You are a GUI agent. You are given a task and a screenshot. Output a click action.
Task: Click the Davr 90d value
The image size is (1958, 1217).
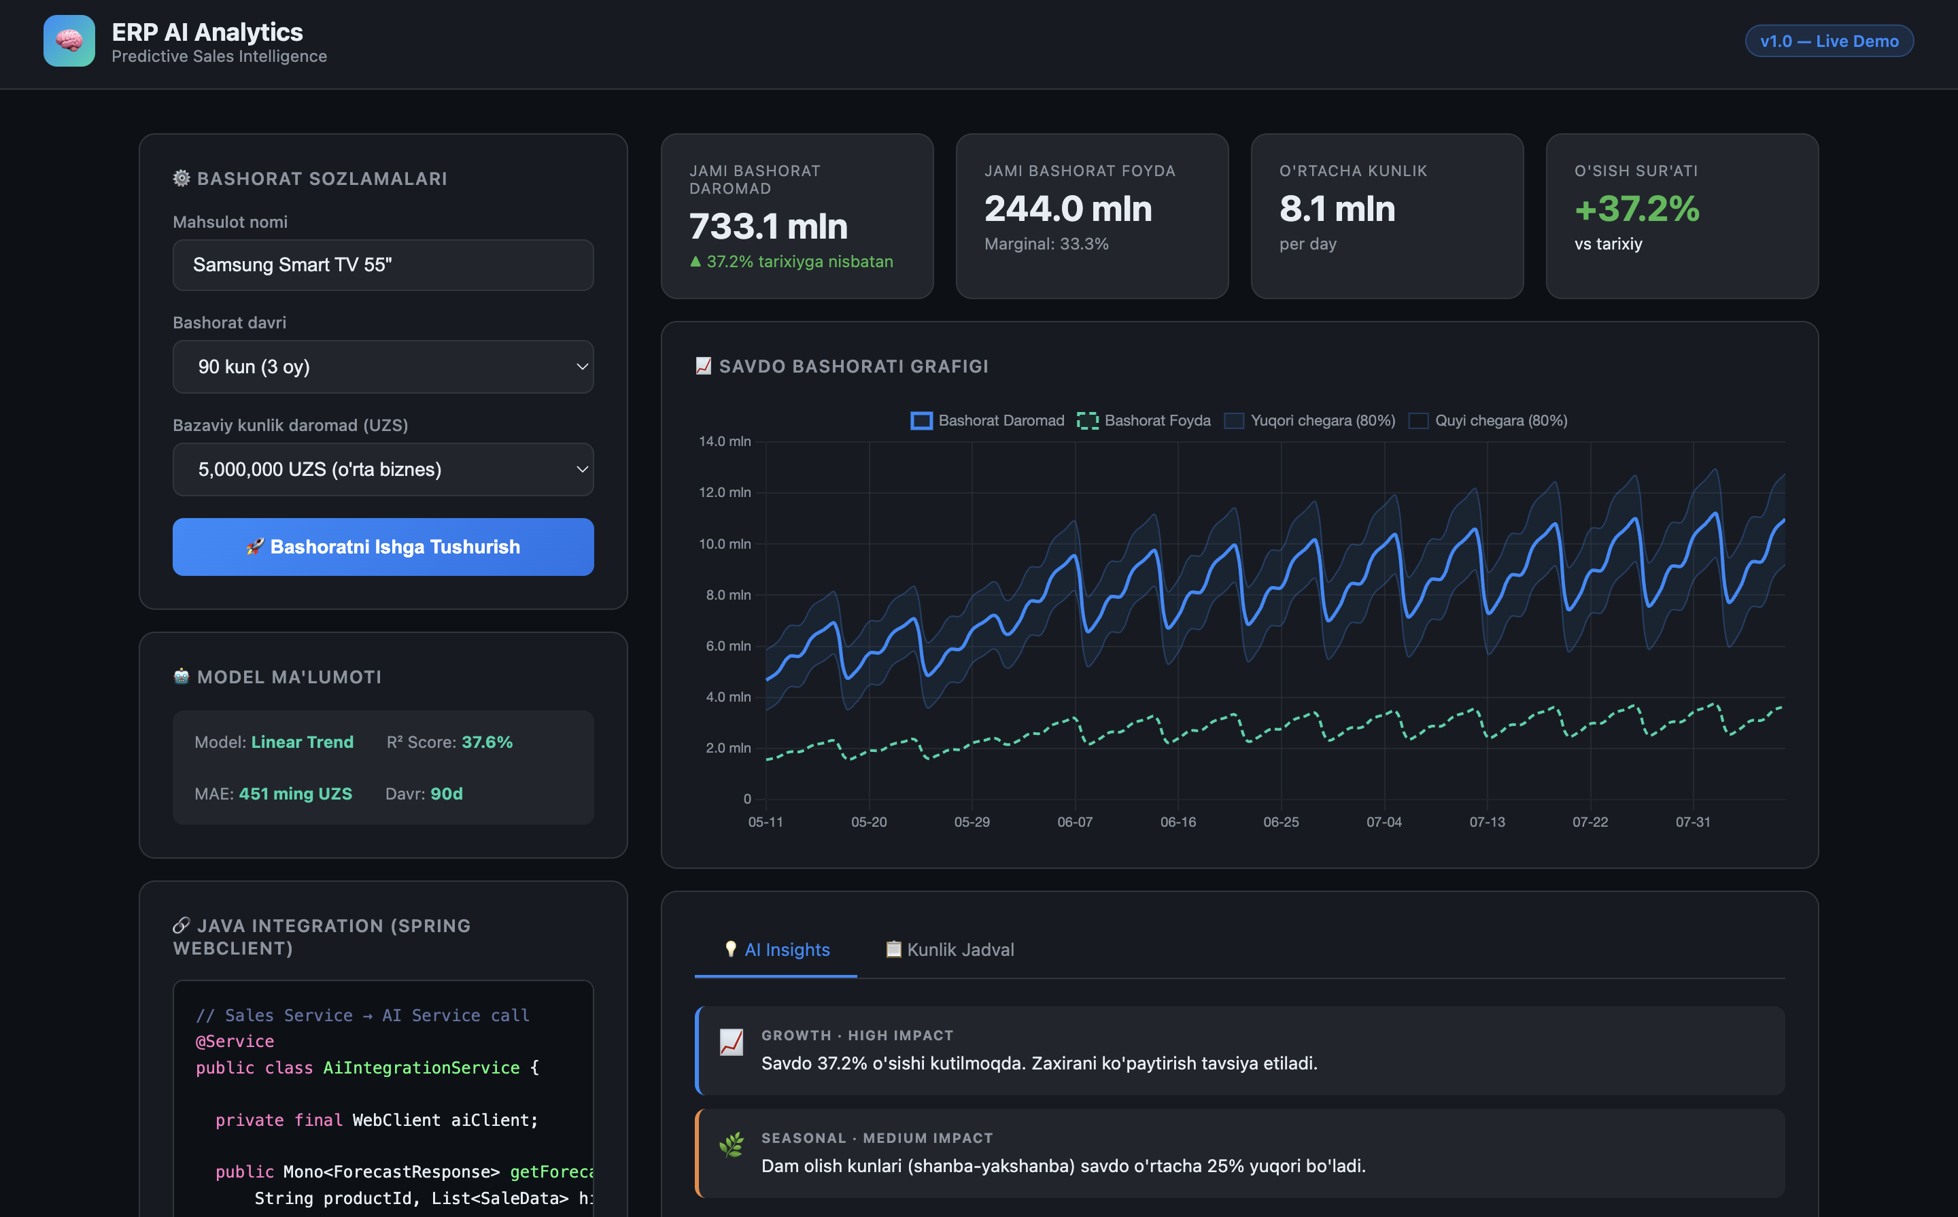447,793
